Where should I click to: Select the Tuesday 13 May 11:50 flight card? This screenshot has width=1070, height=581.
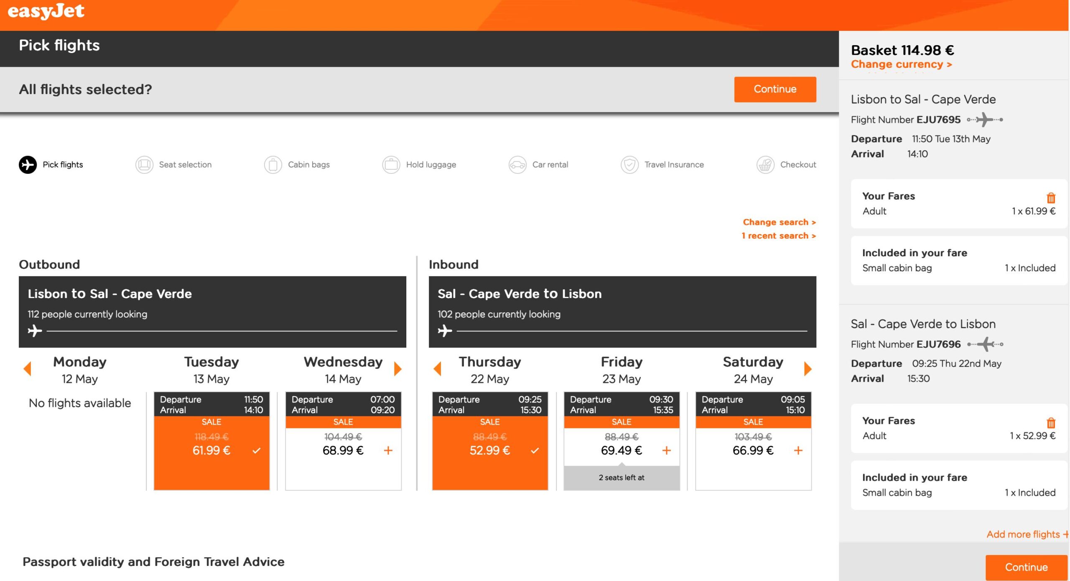(211, 441)
